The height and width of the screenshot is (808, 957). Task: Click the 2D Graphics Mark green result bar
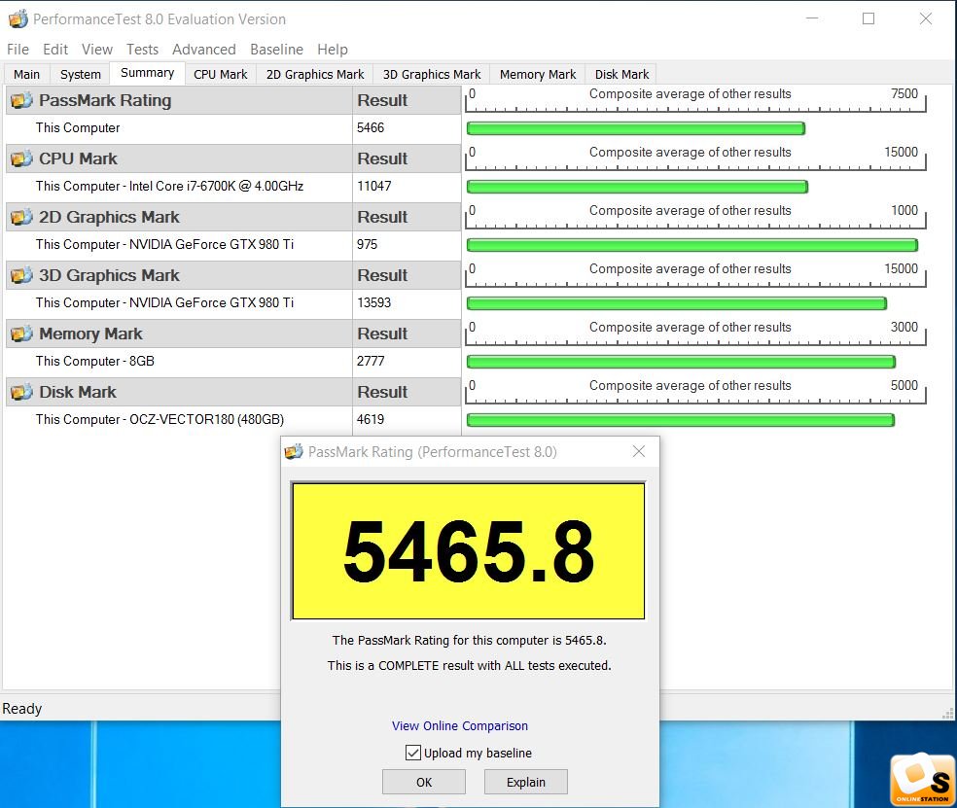click(692, 245)
